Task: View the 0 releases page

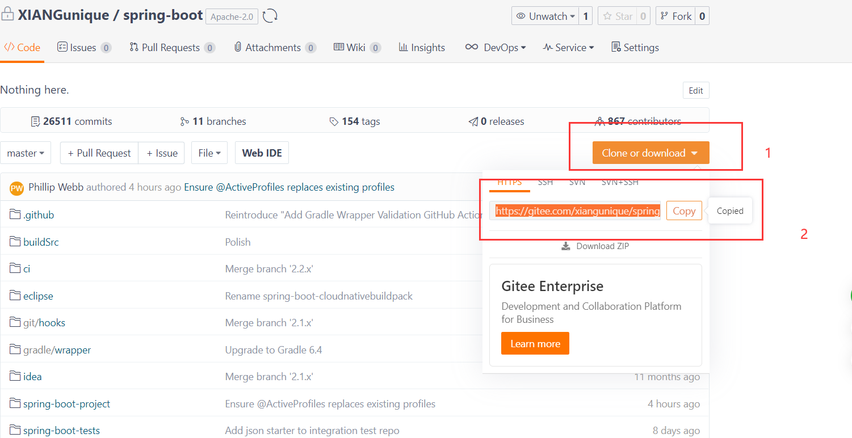Action: pyautogui.click(x=496, y=121)
